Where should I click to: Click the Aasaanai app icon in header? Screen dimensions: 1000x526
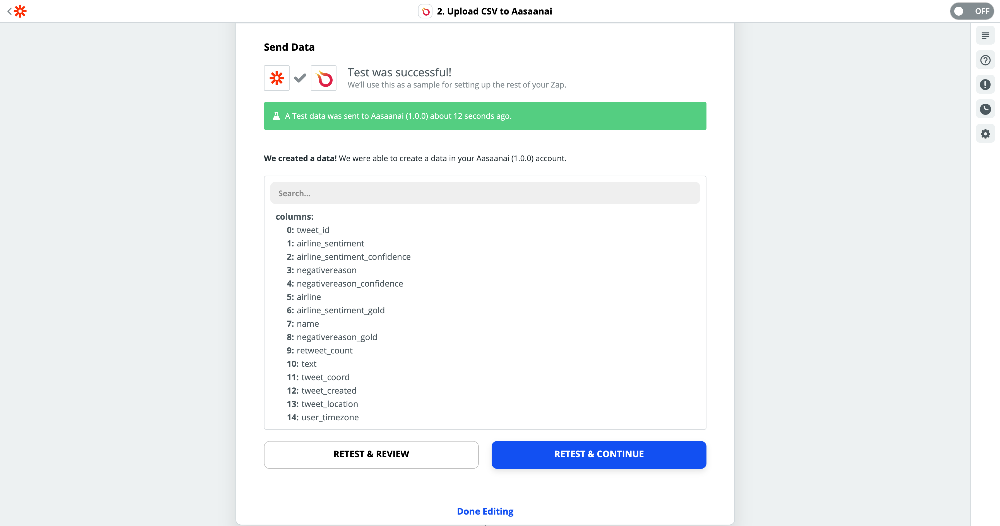point(425,11)
